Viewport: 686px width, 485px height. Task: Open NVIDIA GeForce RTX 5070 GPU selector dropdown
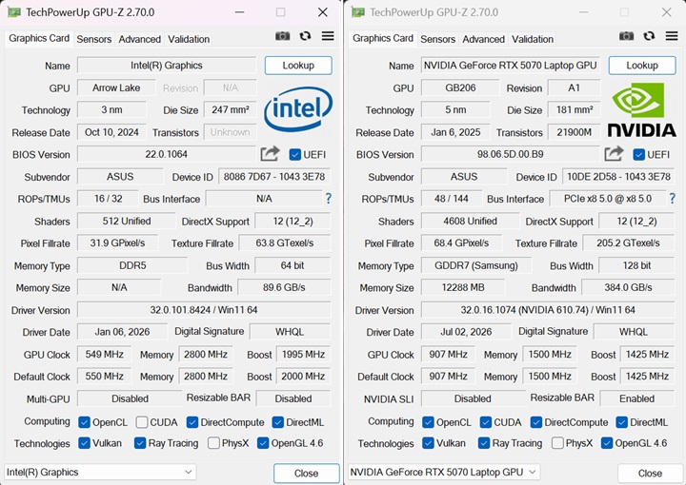[444, 473]
